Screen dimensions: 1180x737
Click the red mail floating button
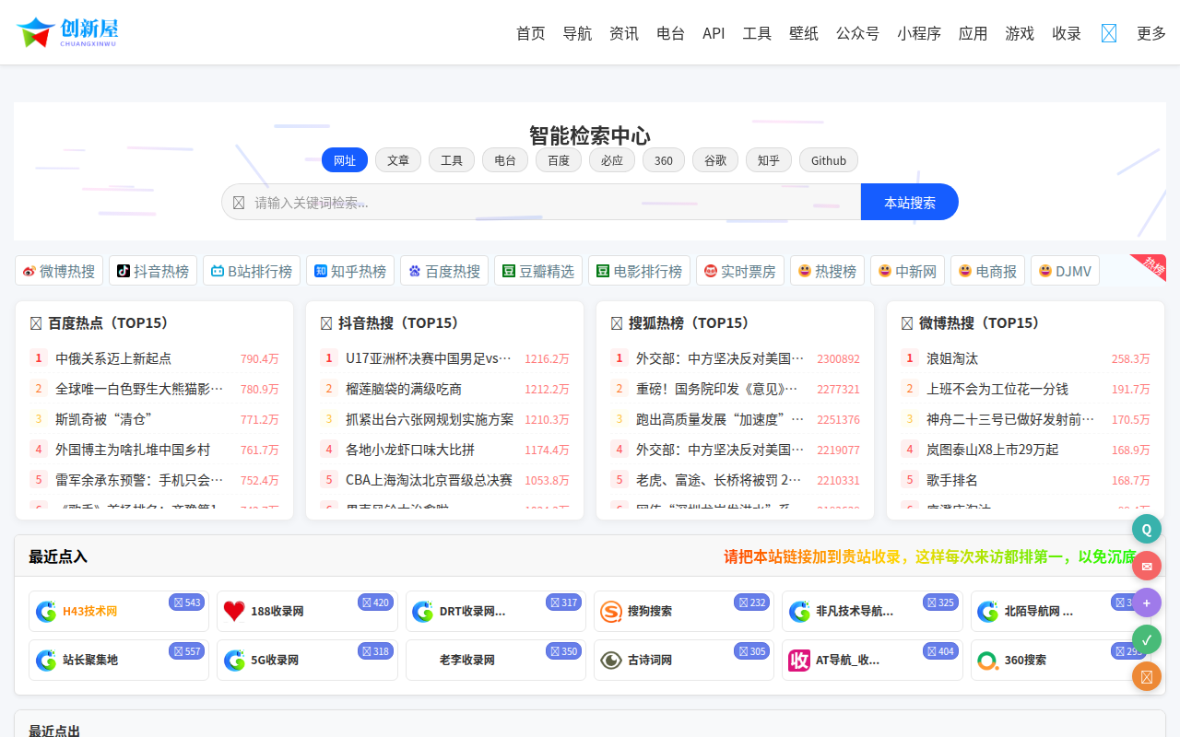[x=1147, y=566]
